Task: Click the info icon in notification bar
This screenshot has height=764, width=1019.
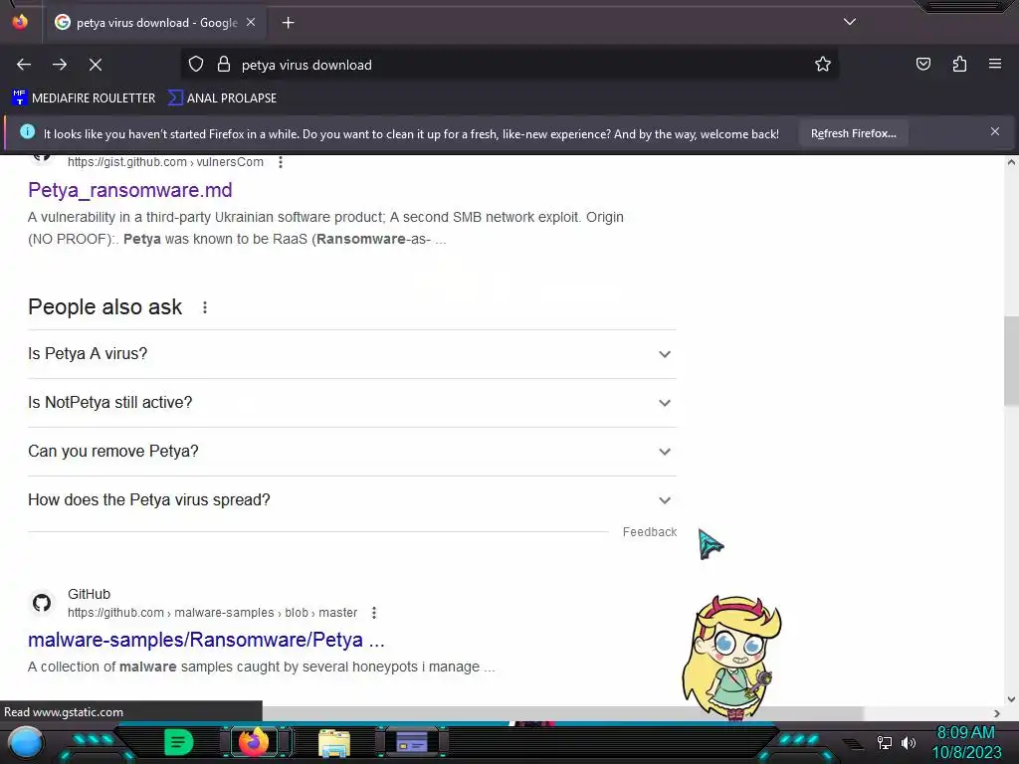Action: point(27,131)
